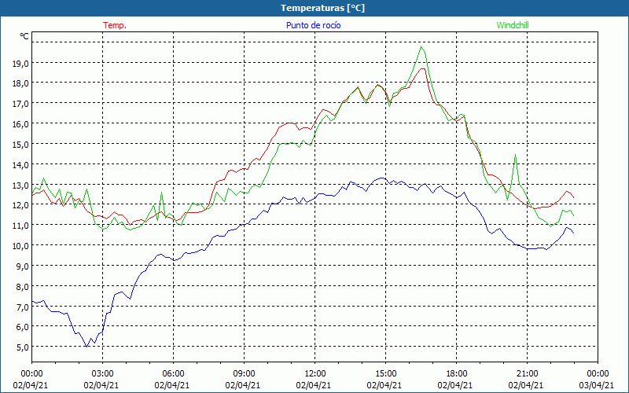Click the 5,0 y-axis value
This screenshot has width=629, height=393.
23,347
